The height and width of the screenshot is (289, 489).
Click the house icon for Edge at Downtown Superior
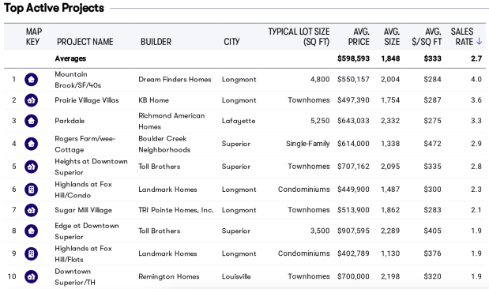tap(31, 231)
